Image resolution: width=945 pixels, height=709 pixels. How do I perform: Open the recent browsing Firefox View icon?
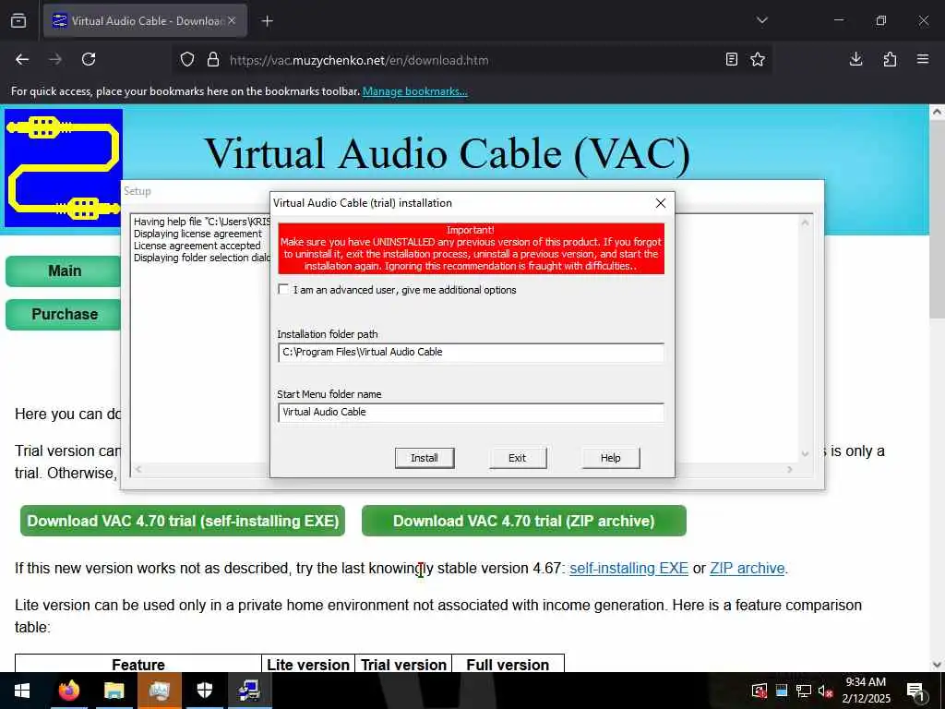coord(18,20)
